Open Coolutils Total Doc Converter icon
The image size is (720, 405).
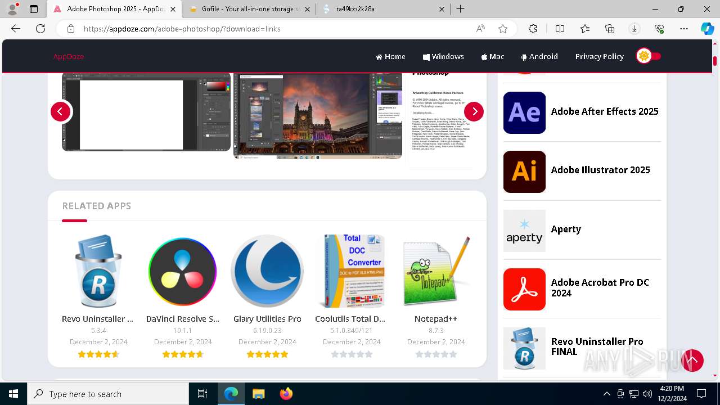click(x=352, y=271)
